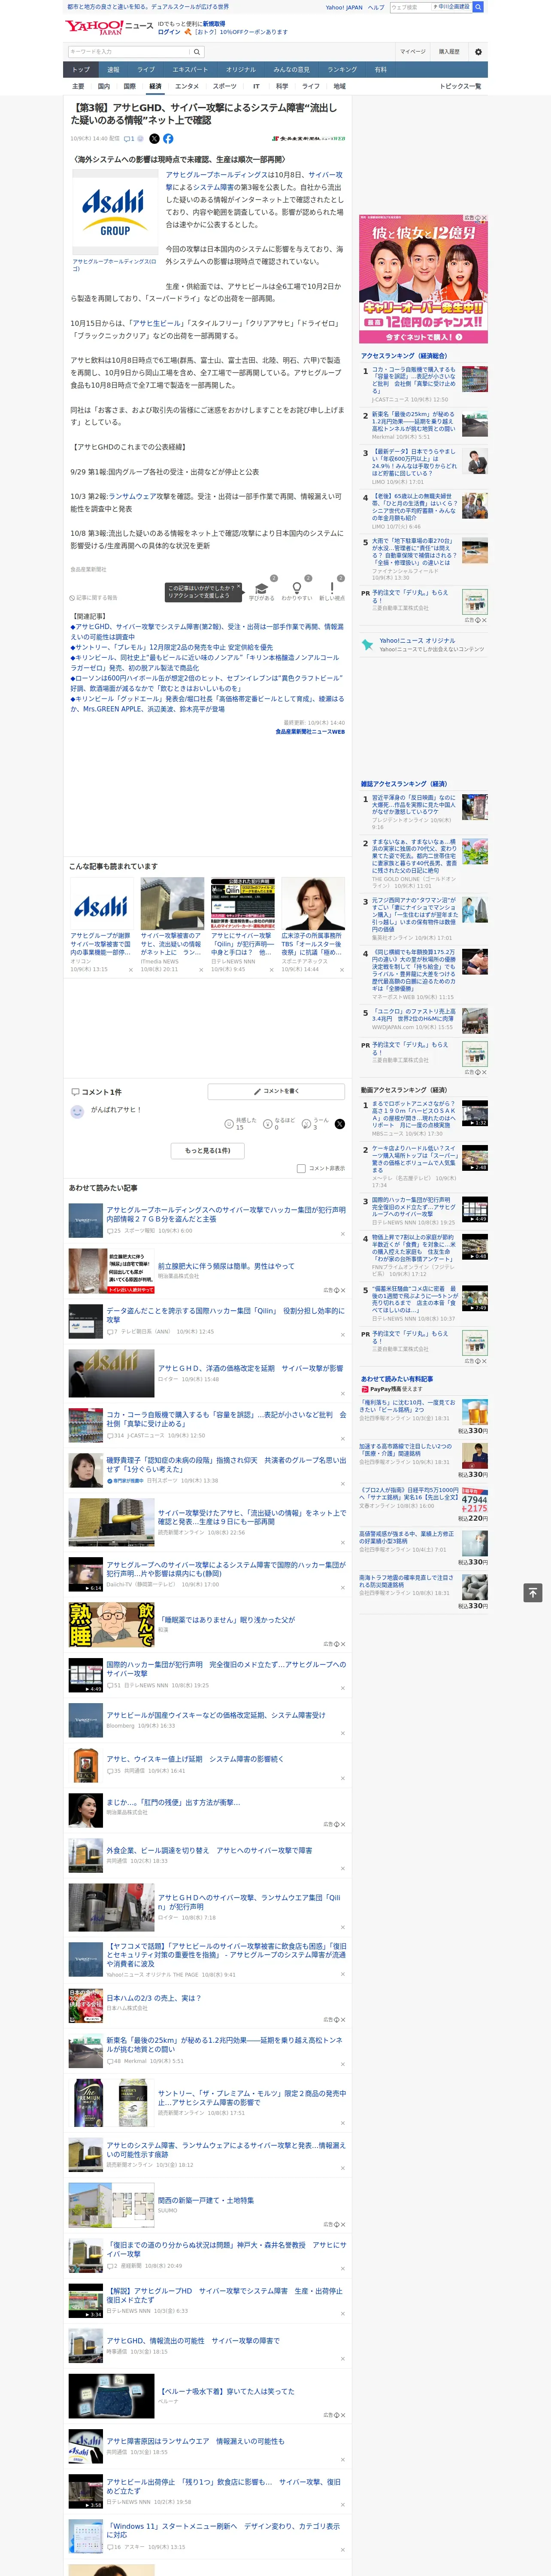Open the 国内 category tab
The image size is (551, 2576).
104,86
